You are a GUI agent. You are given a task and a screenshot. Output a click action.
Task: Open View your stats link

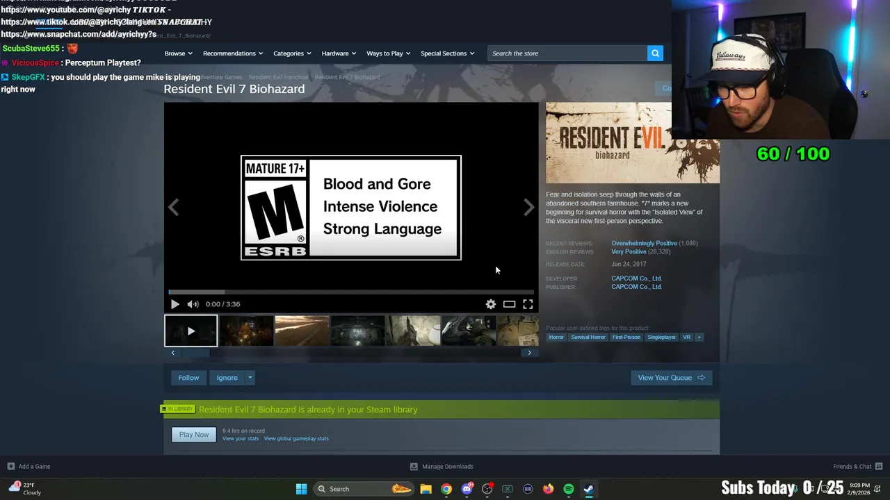coord(241,439)
